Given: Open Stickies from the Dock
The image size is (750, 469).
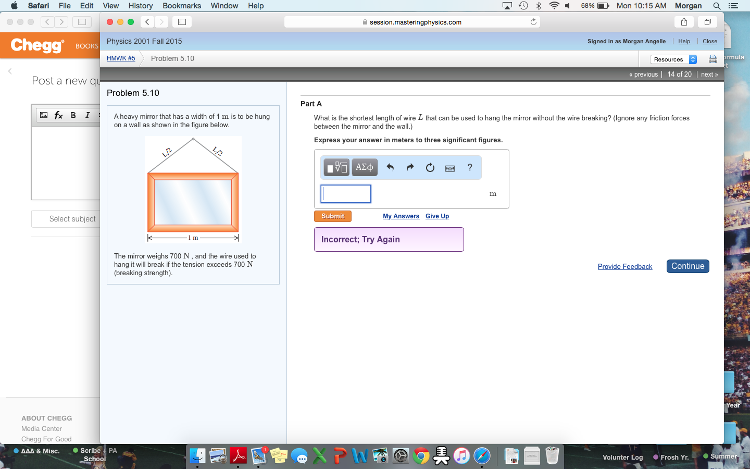Looking at the screenshot, I should pyautogui.click(x=279, y=456).
